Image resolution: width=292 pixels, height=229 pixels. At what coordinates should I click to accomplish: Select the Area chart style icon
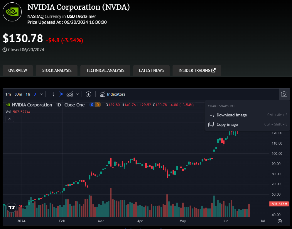coord(70,94)
